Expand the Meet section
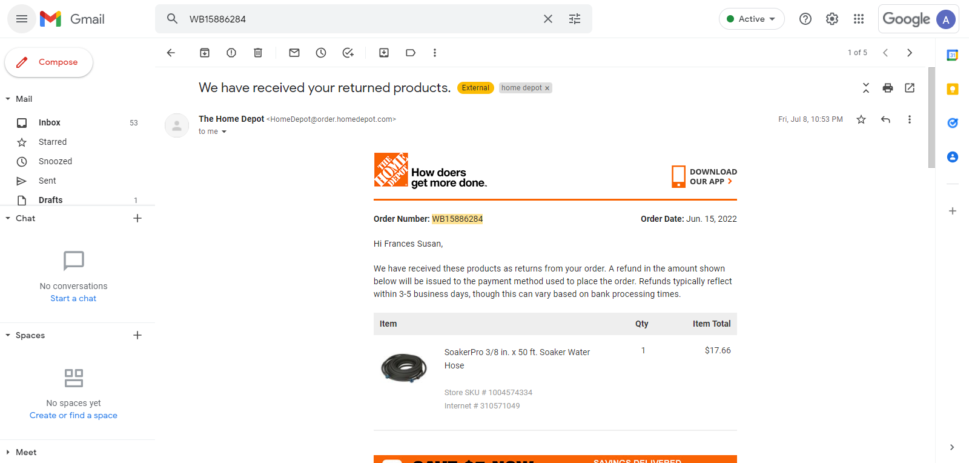 pyautogui.click(x=8, y=452)
